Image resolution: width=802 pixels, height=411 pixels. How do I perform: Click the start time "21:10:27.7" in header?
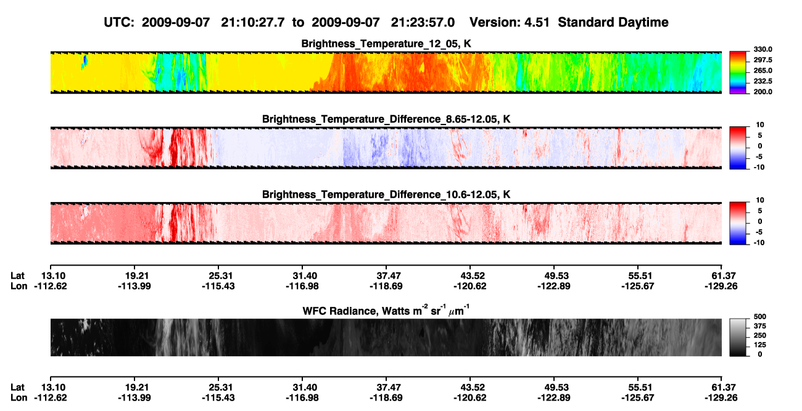(252, 23)
